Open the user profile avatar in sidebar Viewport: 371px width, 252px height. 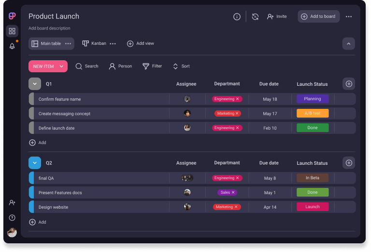coord(12,233)
